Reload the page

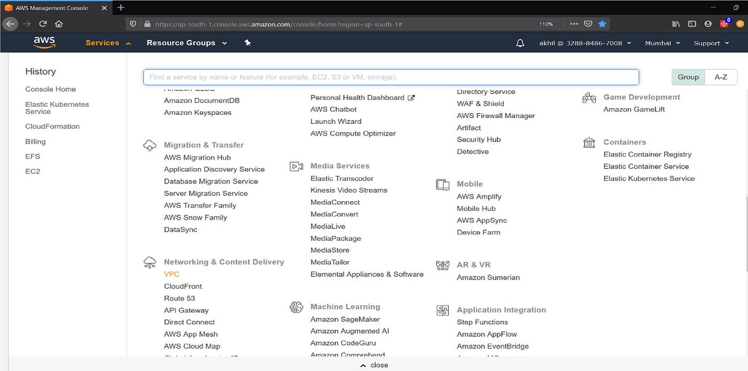point(43,23)
